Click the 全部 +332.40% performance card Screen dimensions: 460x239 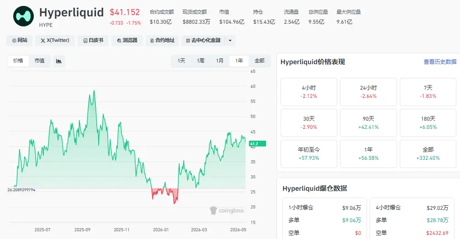[428, 154]
